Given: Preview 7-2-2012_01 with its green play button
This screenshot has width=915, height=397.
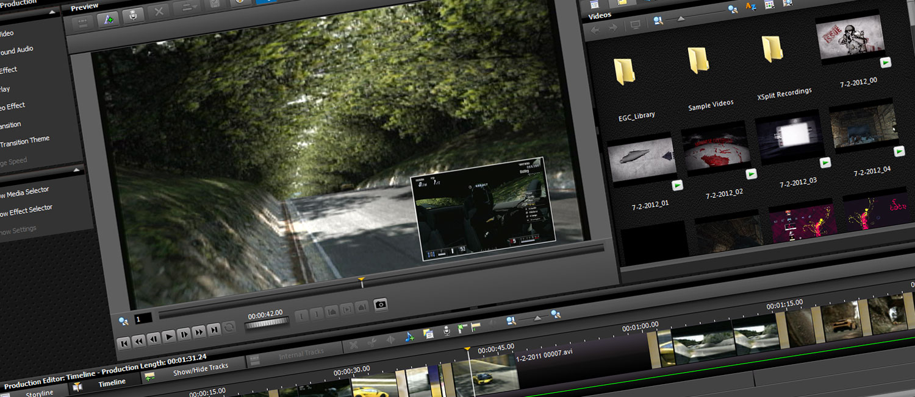Looking at the screenshot, I should 677,185.
